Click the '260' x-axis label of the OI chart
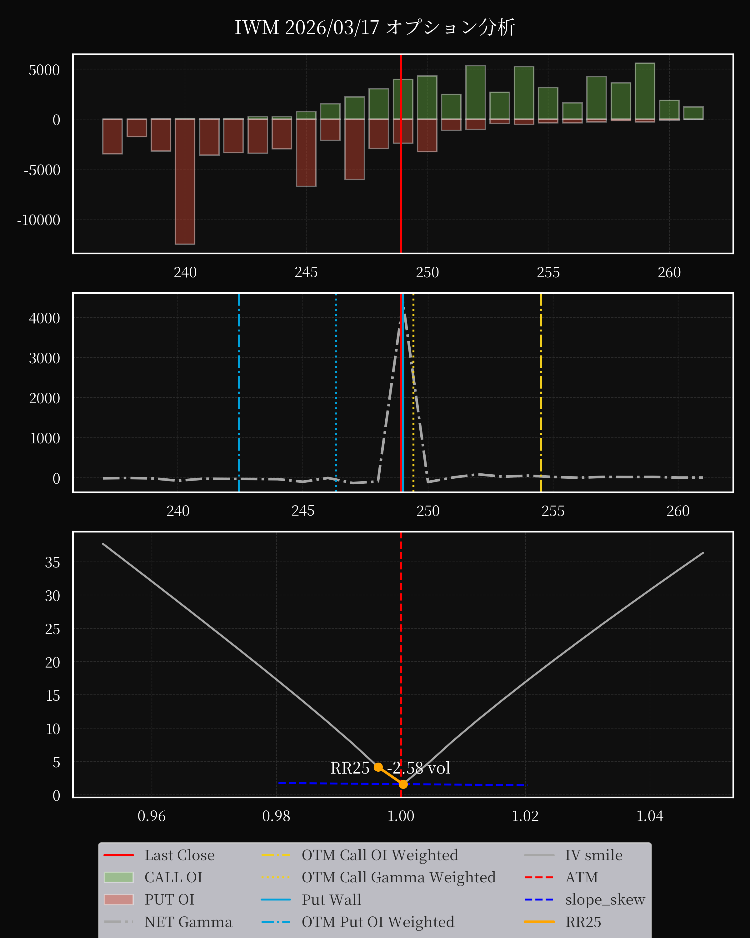 tap(669, 272)
